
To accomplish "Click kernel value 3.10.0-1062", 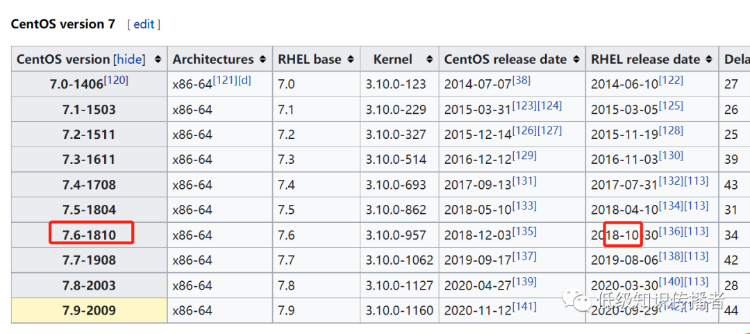I will click(x=399, y=260).
